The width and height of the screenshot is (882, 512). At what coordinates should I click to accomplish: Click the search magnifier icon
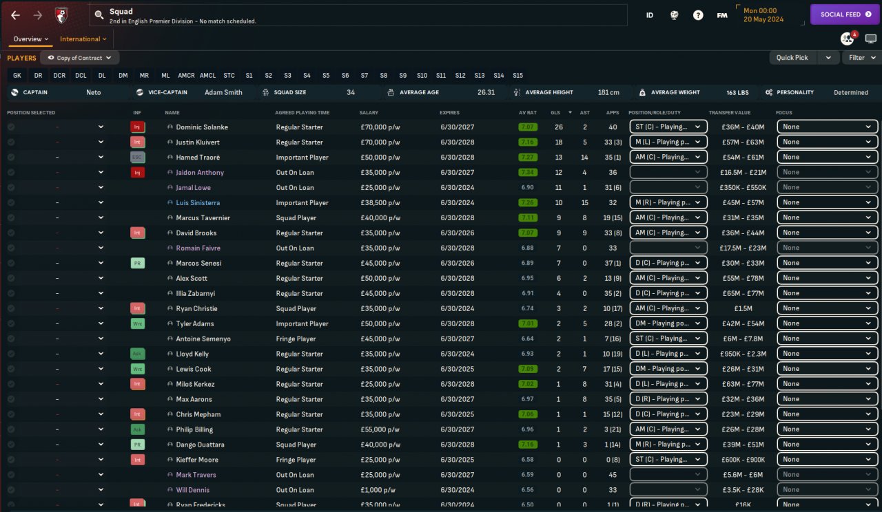(x=99, y=15)
